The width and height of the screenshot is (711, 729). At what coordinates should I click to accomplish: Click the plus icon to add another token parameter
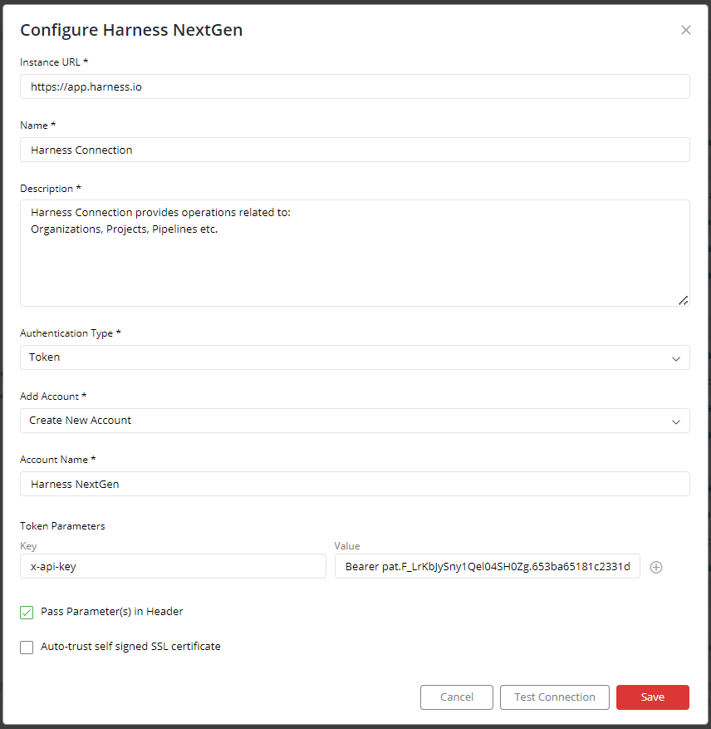coord(656,566)
